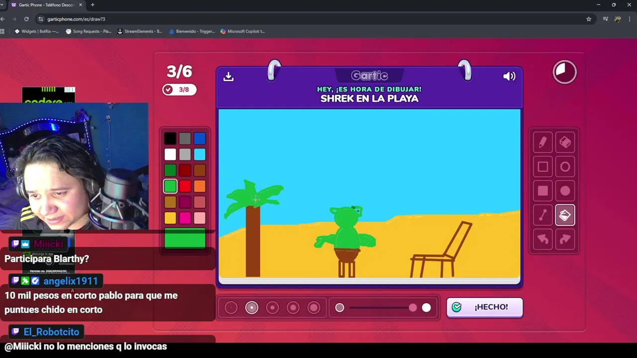Viewport: 637px width, 358px height.
Task: Pick the dark gray color swatch
Action: (x=185, y=138)
